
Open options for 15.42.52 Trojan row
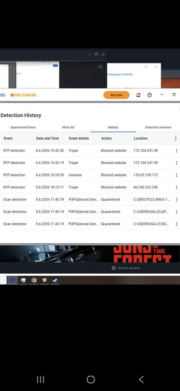177,151
